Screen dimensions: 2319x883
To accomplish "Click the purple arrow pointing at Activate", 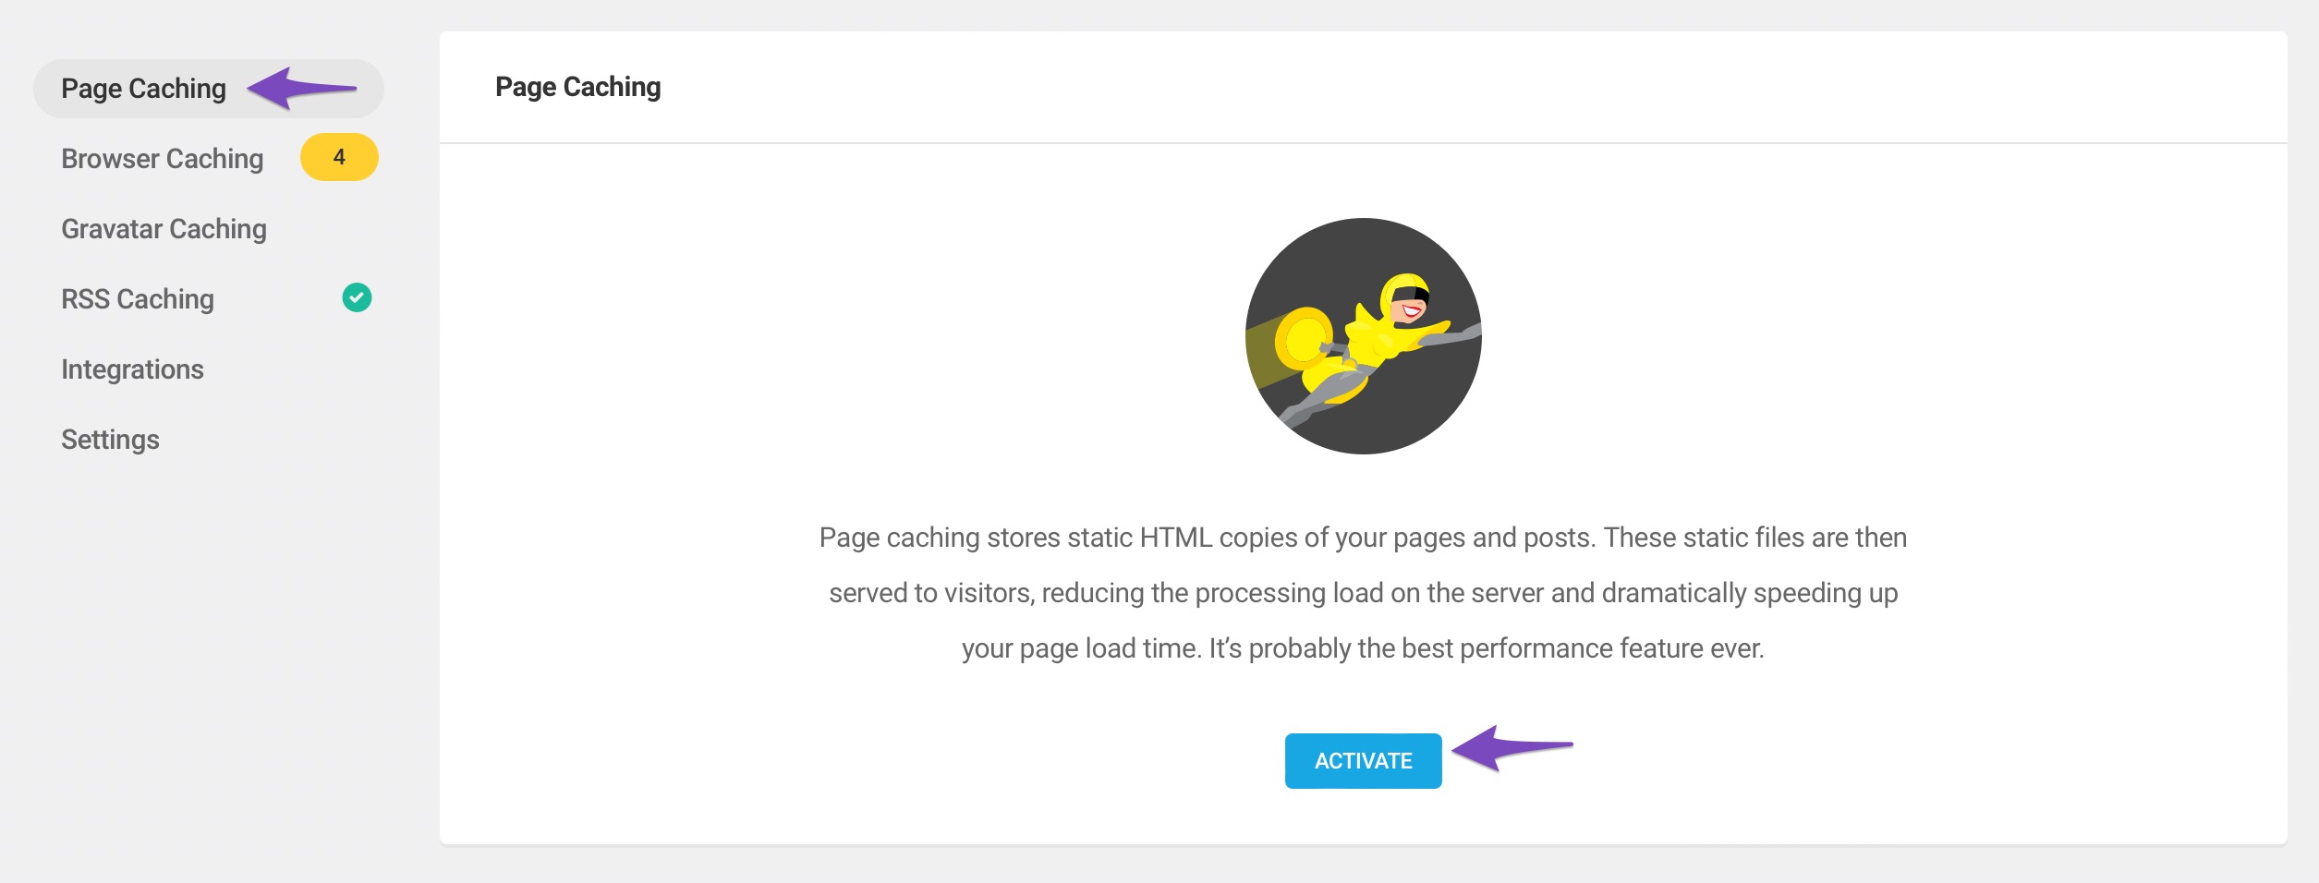I will [1512, 747].
